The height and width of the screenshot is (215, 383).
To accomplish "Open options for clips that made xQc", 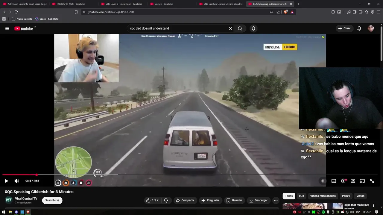I will click(x=373, y=205).
